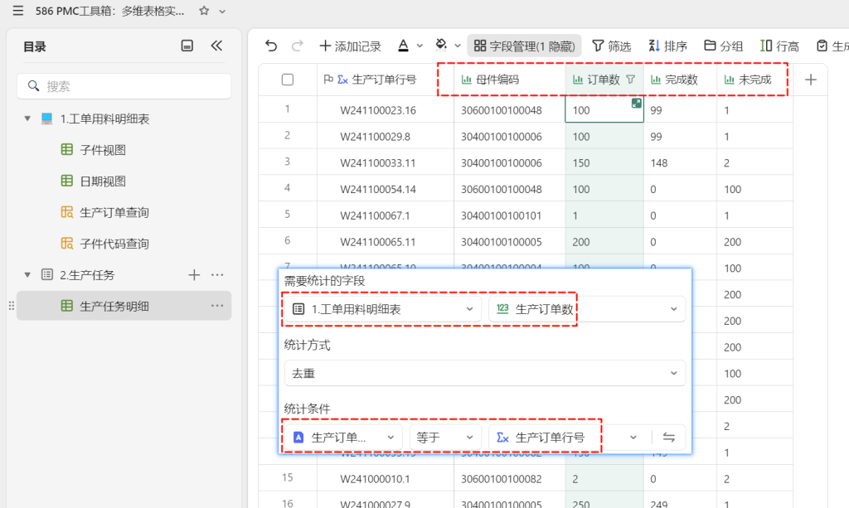Click the 母件编码 column header
This screenshot has width=849, height=508.
[510, 80]
